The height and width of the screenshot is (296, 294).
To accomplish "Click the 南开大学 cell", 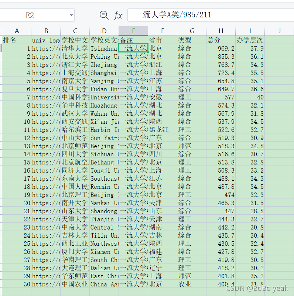I will (x=75, y=203).
